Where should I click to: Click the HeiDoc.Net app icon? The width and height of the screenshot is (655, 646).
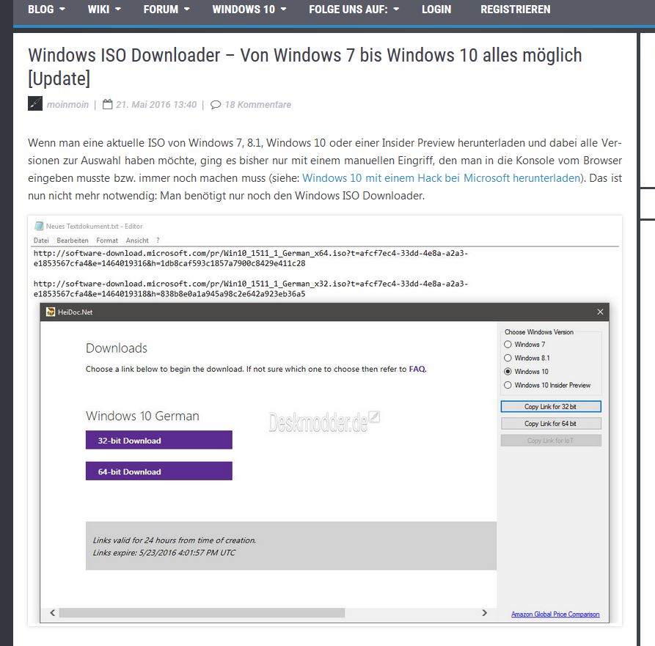point(51,312)
